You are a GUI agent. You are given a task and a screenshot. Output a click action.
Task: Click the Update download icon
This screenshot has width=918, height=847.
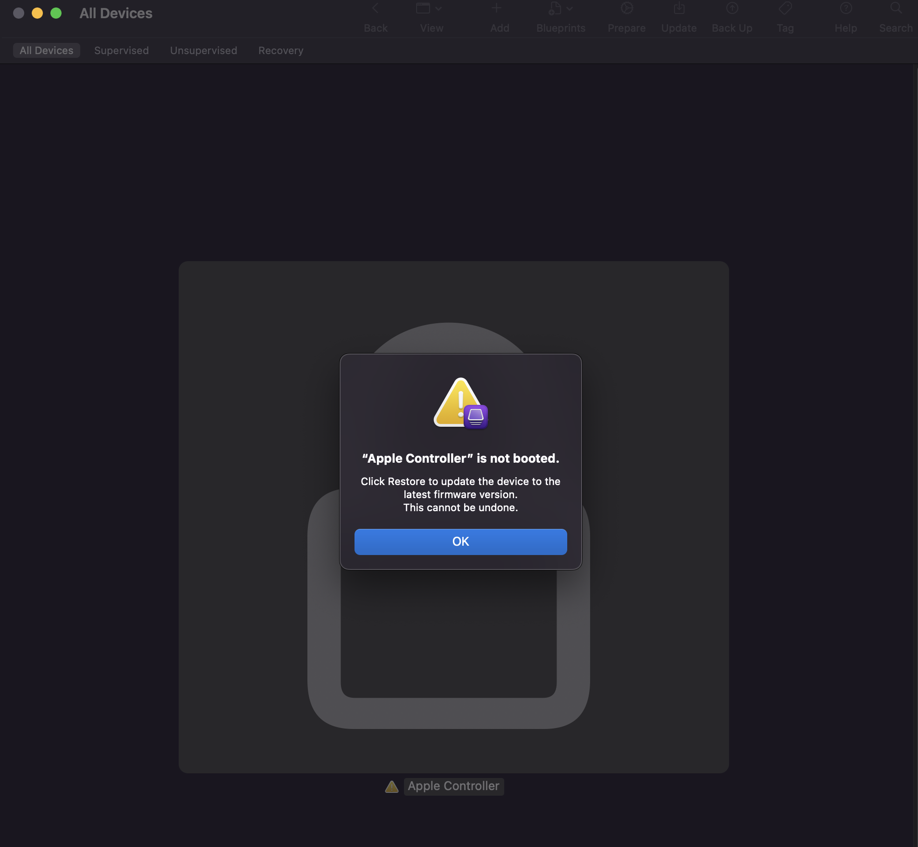(x=679, y=8)
